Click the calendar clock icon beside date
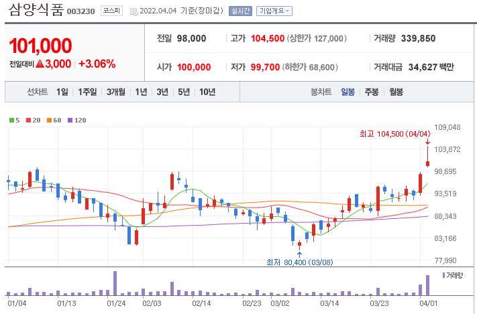The image size is (477, 314). point(134,12)
